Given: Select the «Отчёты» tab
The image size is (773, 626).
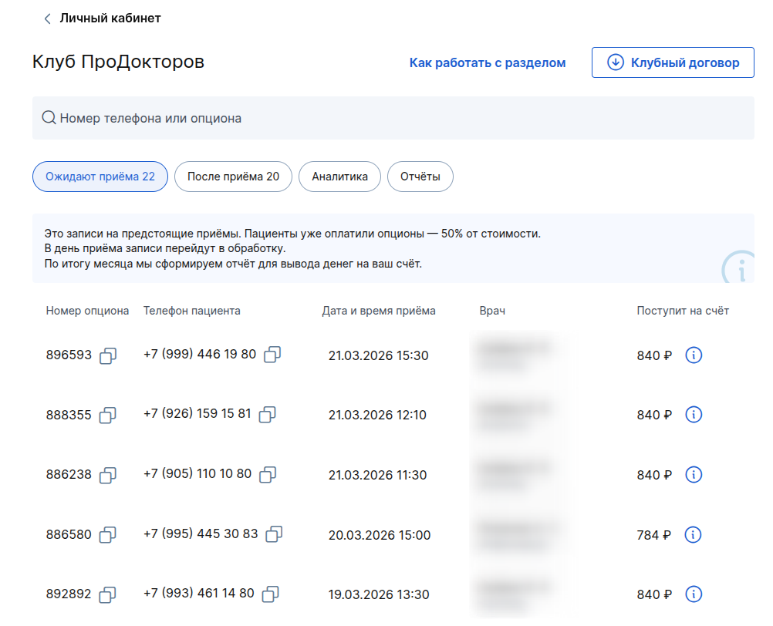Looking at the screenshot, I should tap(420, 177).
